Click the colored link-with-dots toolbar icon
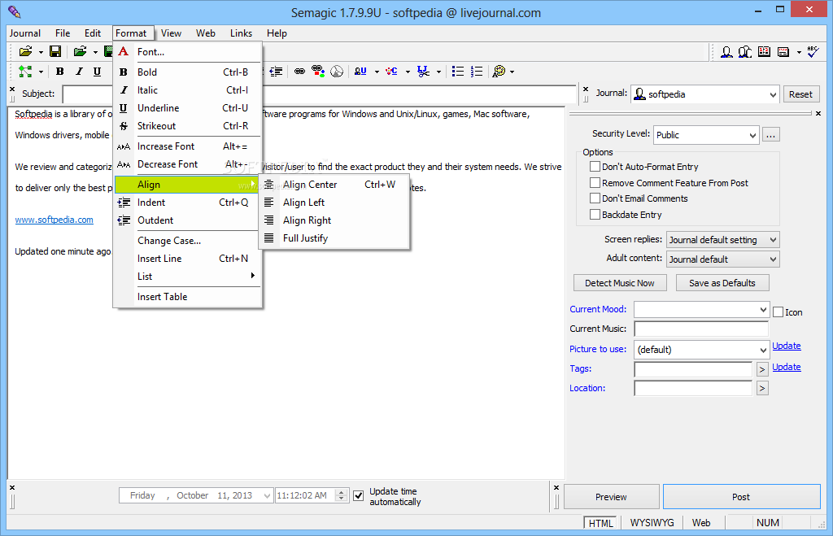The image size is (833, 536). [318, 72]
